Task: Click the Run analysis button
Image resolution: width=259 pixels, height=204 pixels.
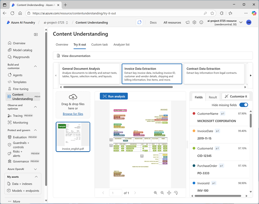Action: point(114,96)
